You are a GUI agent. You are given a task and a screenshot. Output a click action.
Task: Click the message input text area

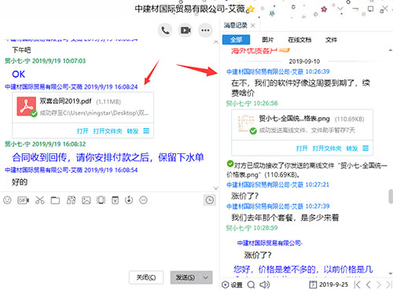coord(109,237)
